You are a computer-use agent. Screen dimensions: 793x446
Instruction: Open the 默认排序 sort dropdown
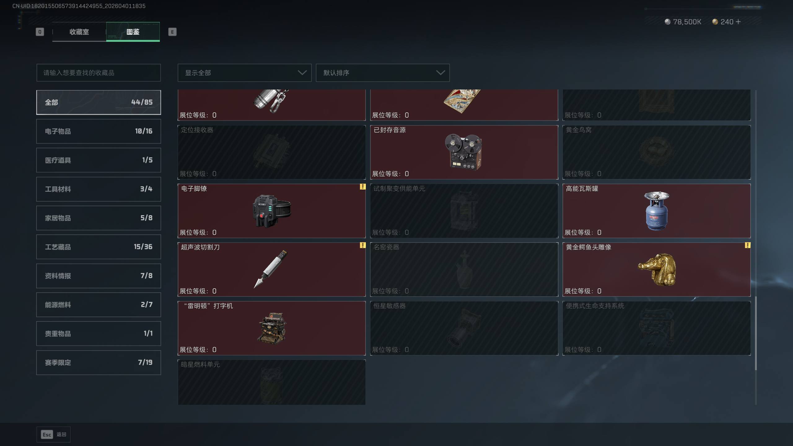click(383, 73)
